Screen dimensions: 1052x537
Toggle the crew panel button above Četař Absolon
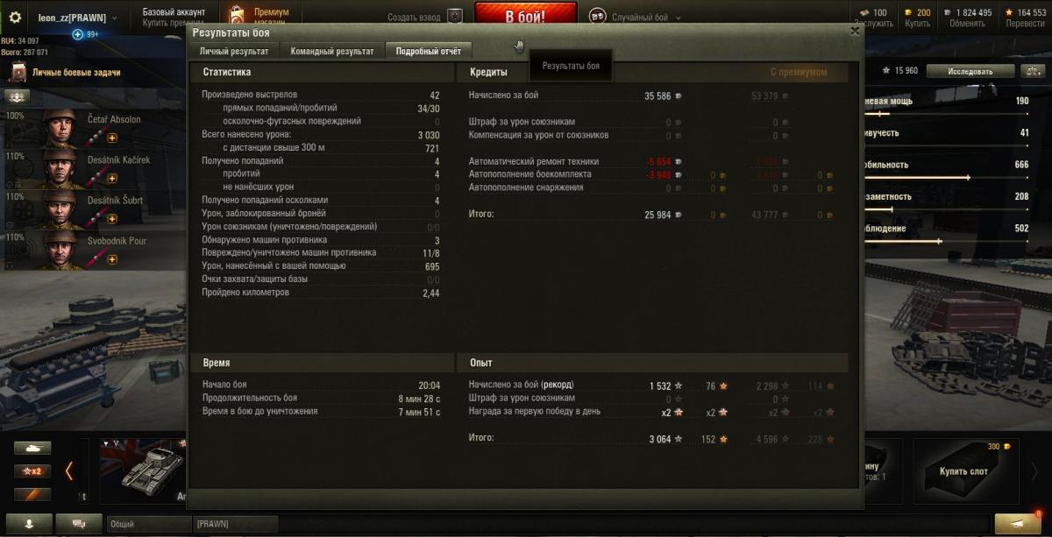point(18,96)
